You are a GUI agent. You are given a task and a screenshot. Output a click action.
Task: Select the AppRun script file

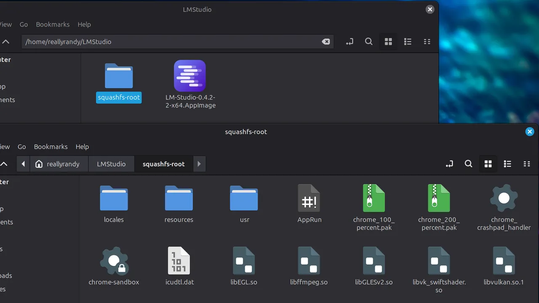309,198
